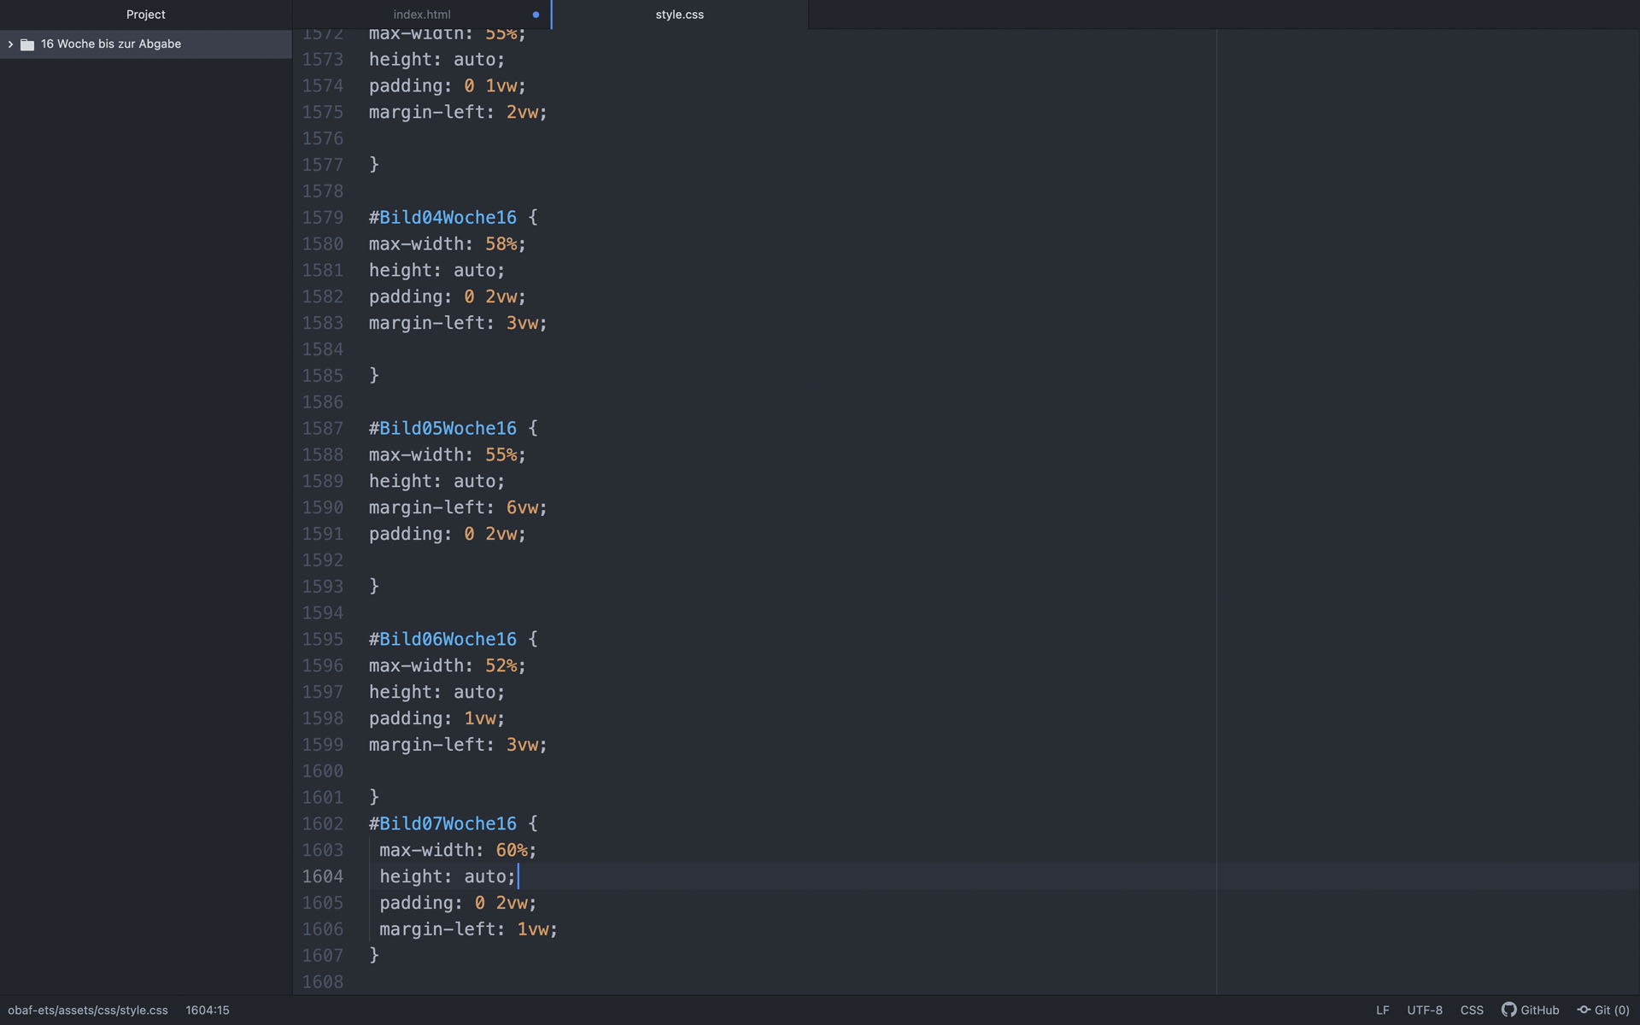Open go-to-line via cursor position 1604:15

[x=208, y=1010]
